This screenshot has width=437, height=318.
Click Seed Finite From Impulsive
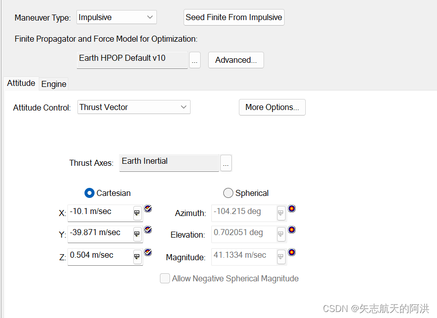pos(234,17)
